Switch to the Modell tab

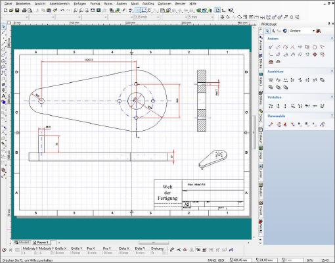pyautogui.click(x=22, y=243)
